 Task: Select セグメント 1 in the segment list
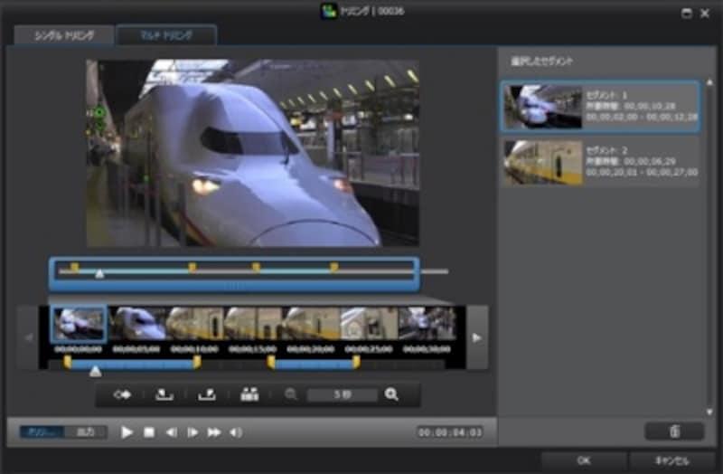click(x=600, y=107)
